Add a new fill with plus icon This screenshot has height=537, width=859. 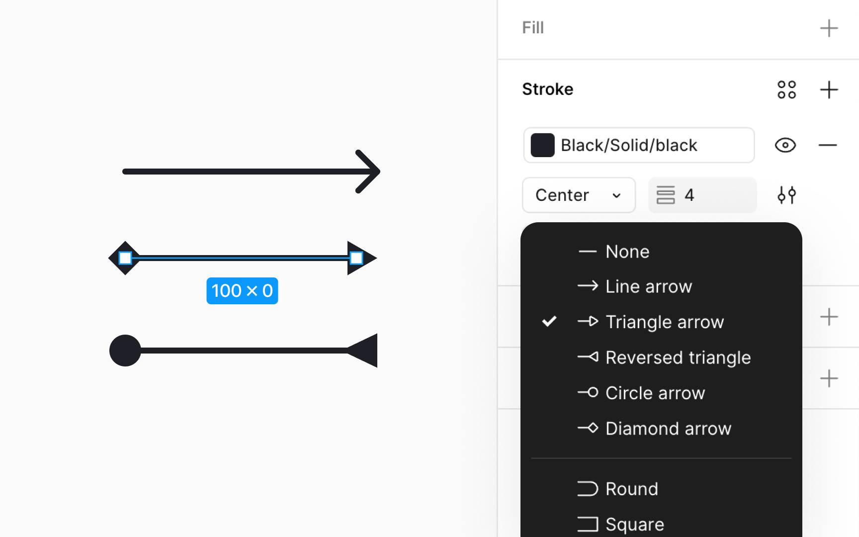[x=829, y=28]
